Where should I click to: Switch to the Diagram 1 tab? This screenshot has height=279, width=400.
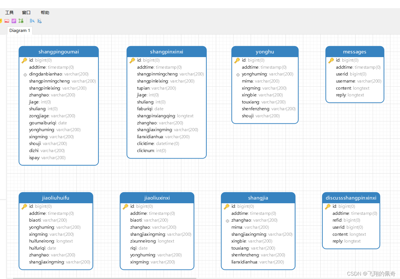pyautogui.click(x=20, y=31)
